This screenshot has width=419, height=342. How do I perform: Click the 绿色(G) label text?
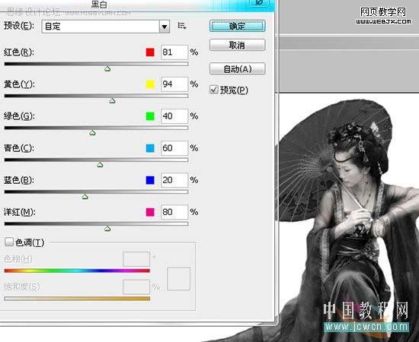(x=19, y=116)
